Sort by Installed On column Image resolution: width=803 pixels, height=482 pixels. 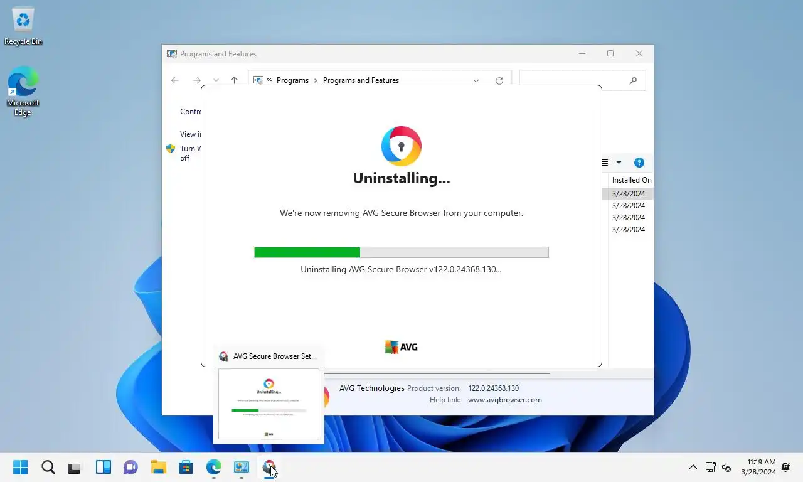coord(630,180)
